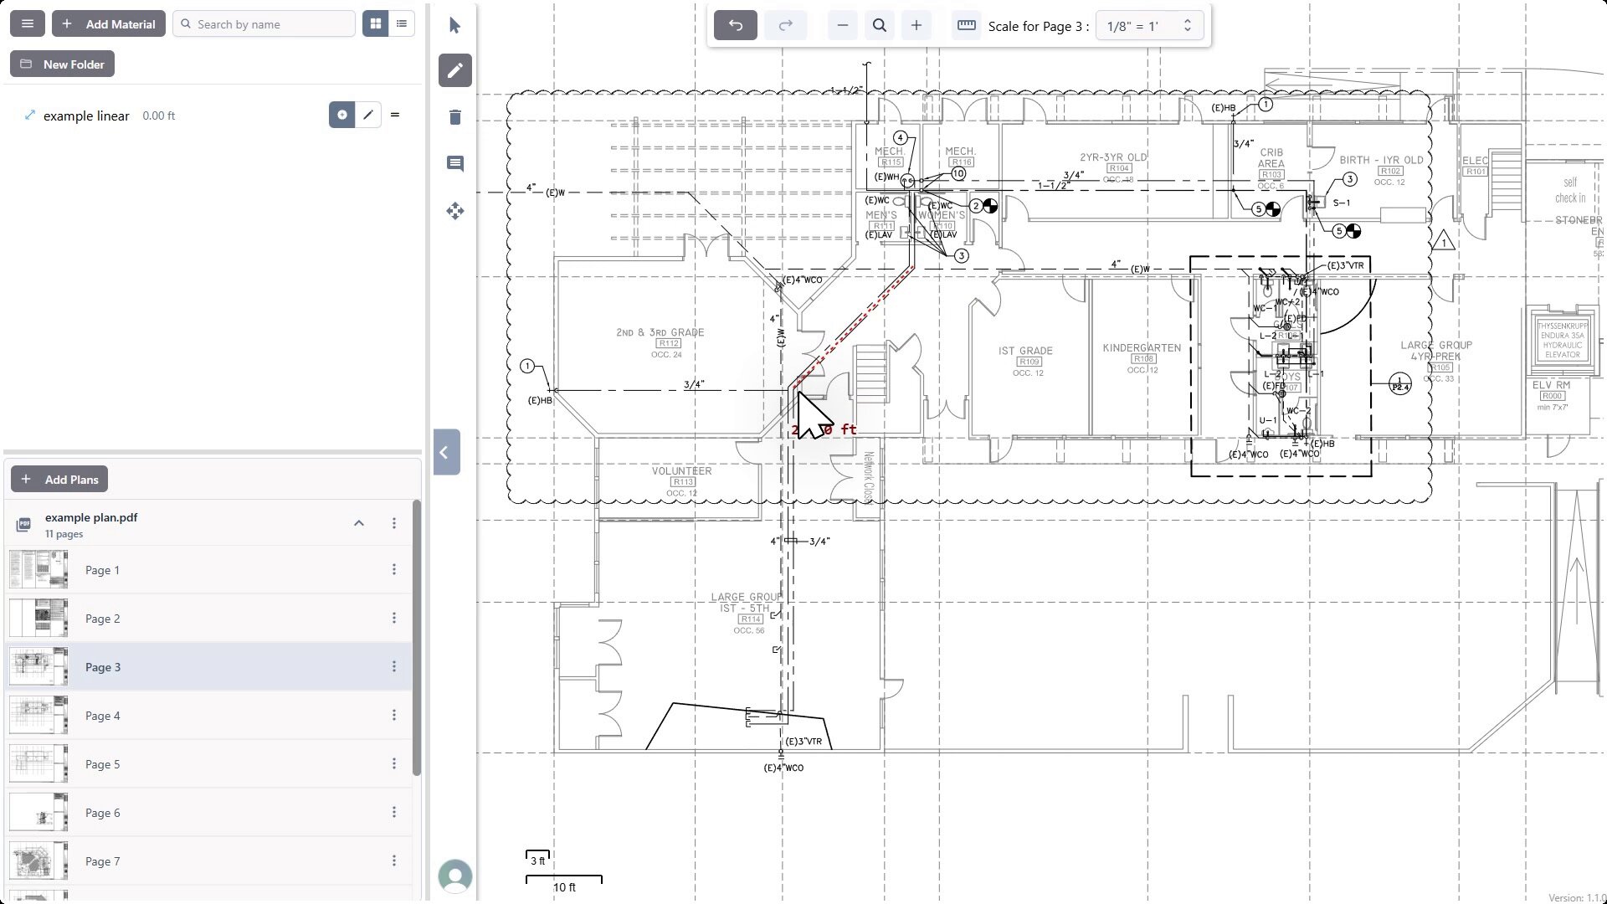Click the plans list scrollbar
The image size is (1607, 904).
click(x=417, y=638)
